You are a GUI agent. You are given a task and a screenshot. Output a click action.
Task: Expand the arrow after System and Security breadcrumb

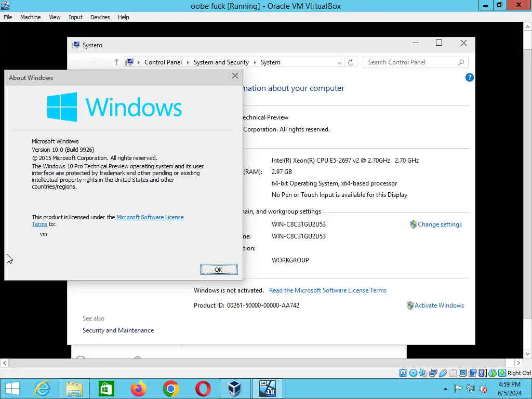[255, 62]
